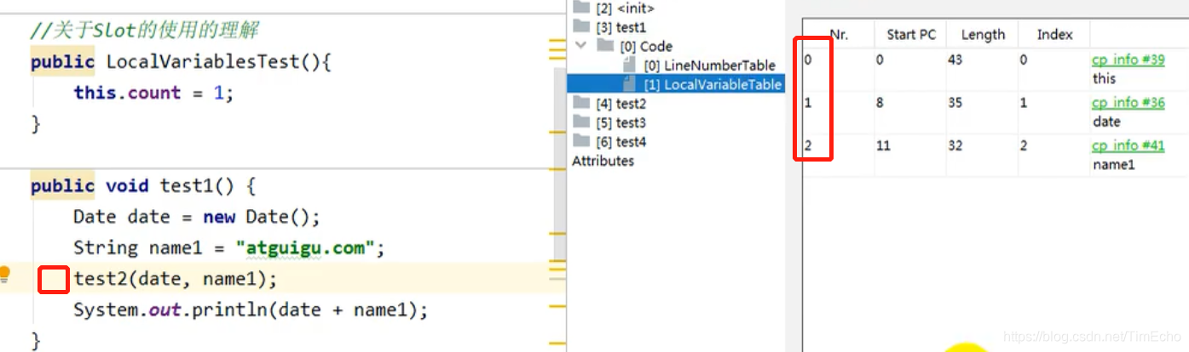The image size is (1189, 352).
Task: Click the Start PC column header
Action: click(x=910, y=34)
